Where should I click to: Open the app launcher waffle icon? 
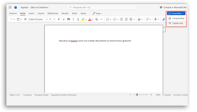[x=10, y=7]
